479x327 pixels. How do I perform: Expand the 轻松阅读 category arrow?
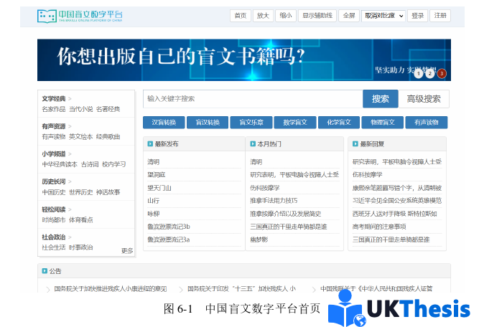(70, 209)
